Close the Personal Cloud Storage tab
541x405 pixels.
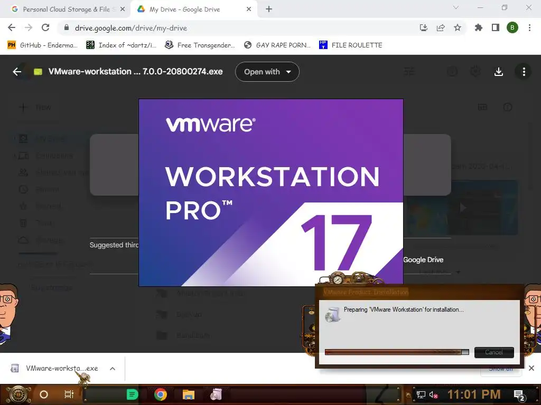[123, 9]
